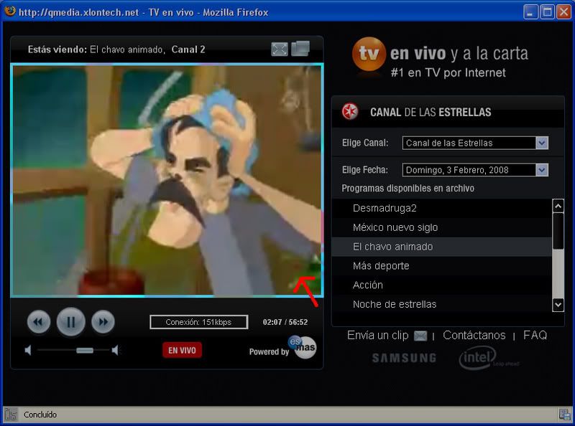This screenshot has width=575, height=426.
Task: Click the rewind icon in the player controls
Action: pyautogui.click(x=39, y=322)
